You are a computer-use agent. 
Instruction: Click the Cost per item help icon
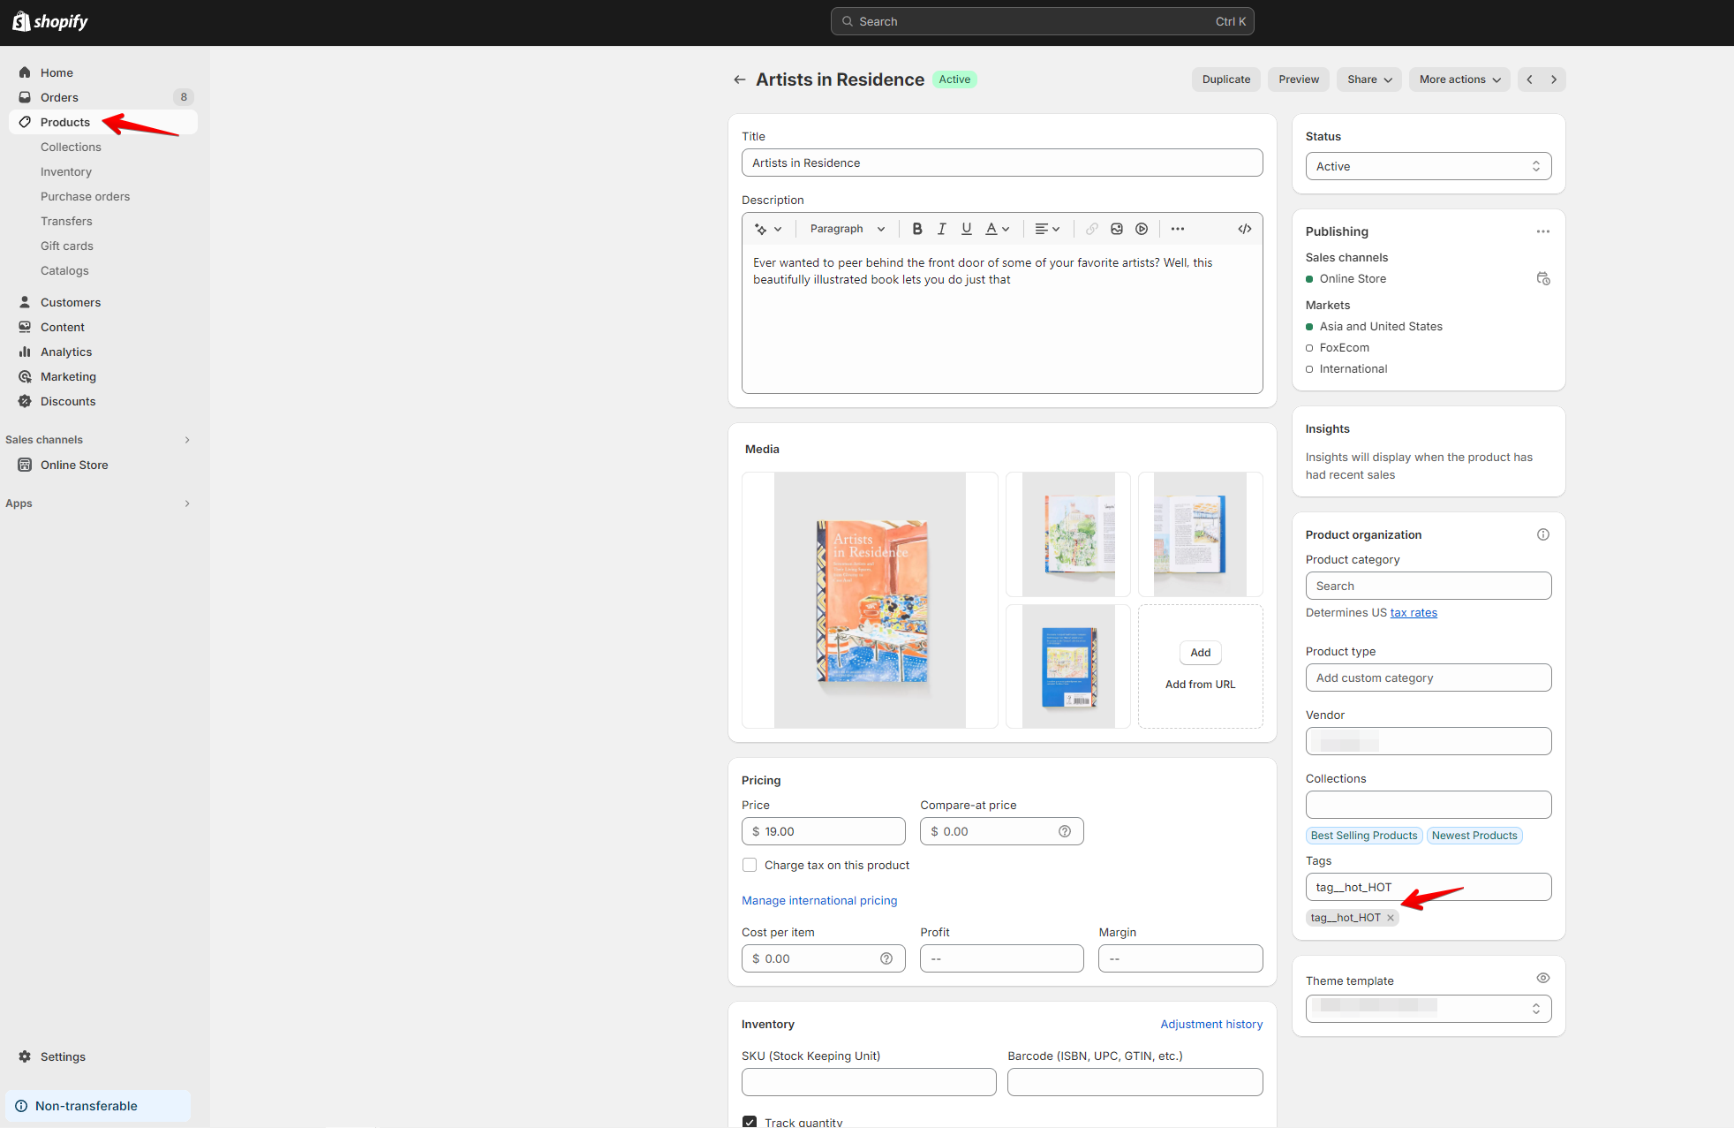coord(886,958)
